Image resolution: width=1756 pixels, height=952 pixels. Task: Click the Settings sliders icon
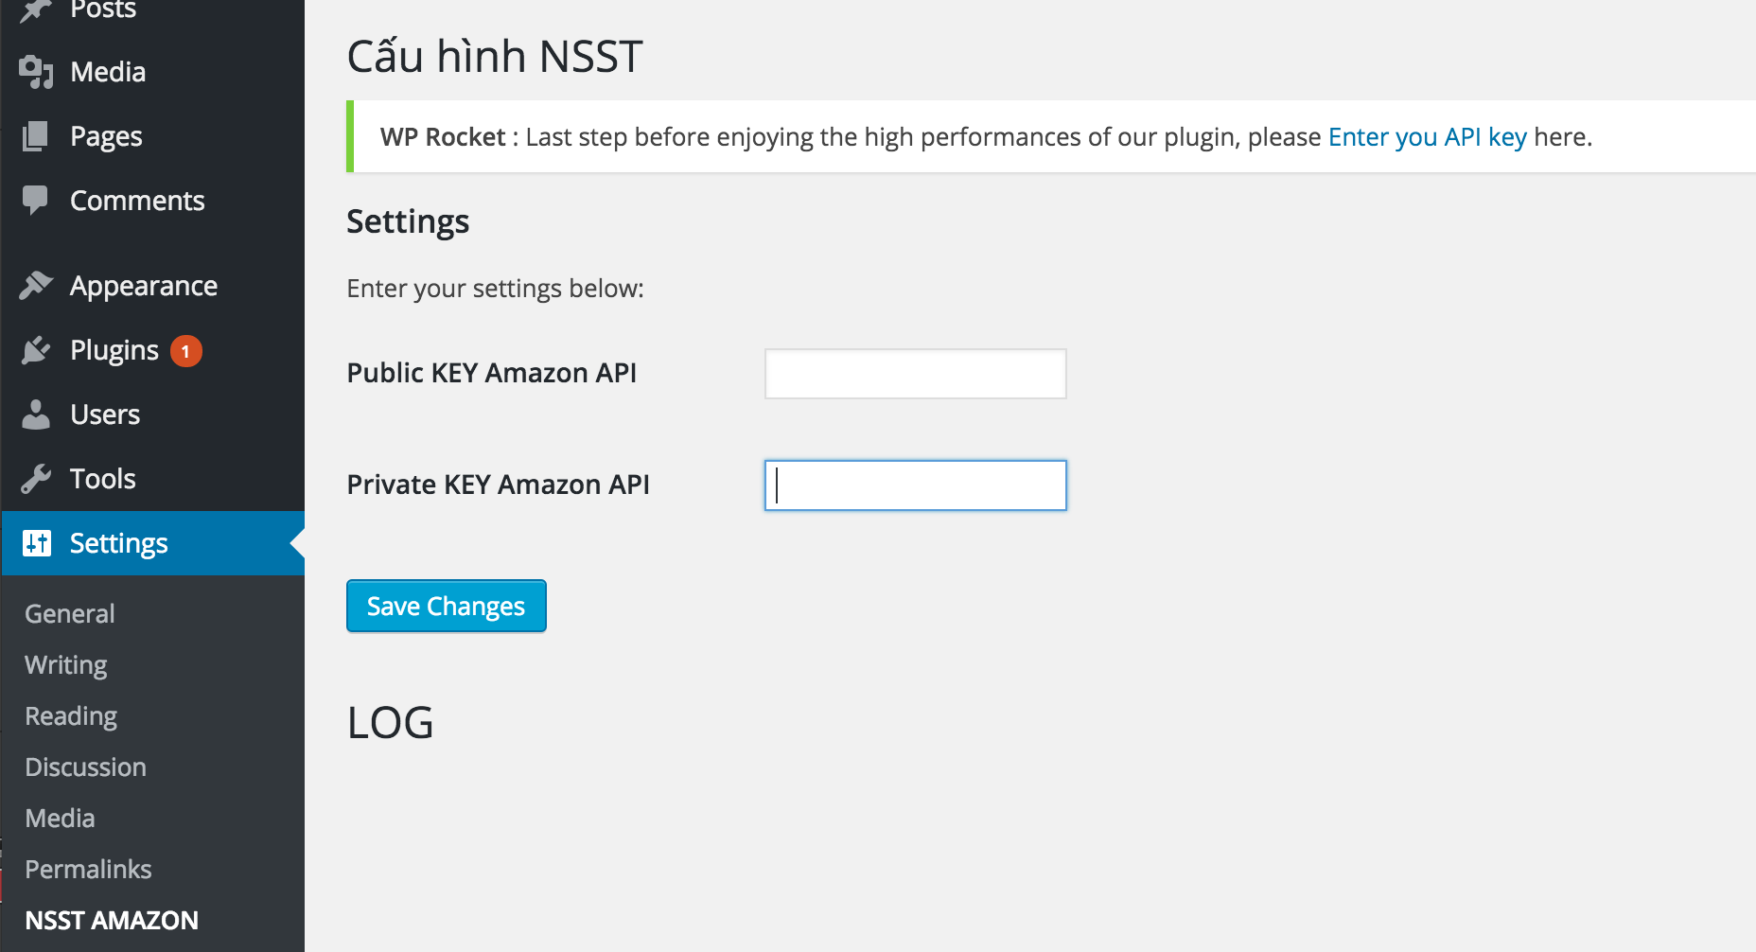point(36,543)
